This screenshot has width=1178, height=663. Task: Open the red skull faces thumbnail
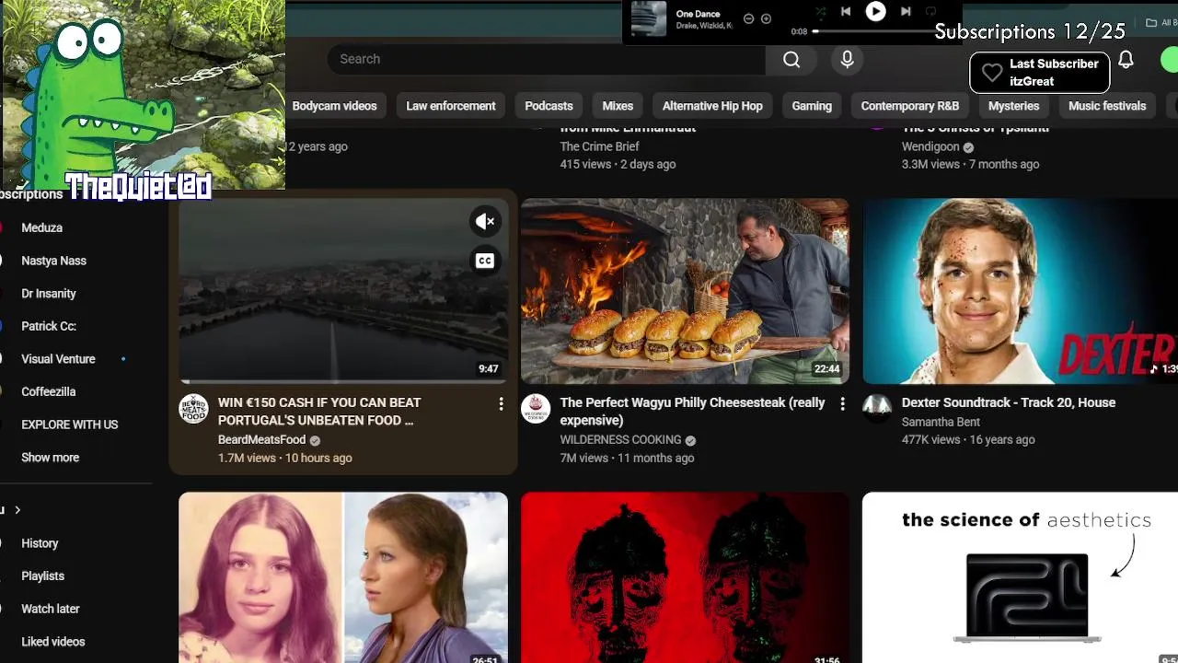[x=685, y=577]
